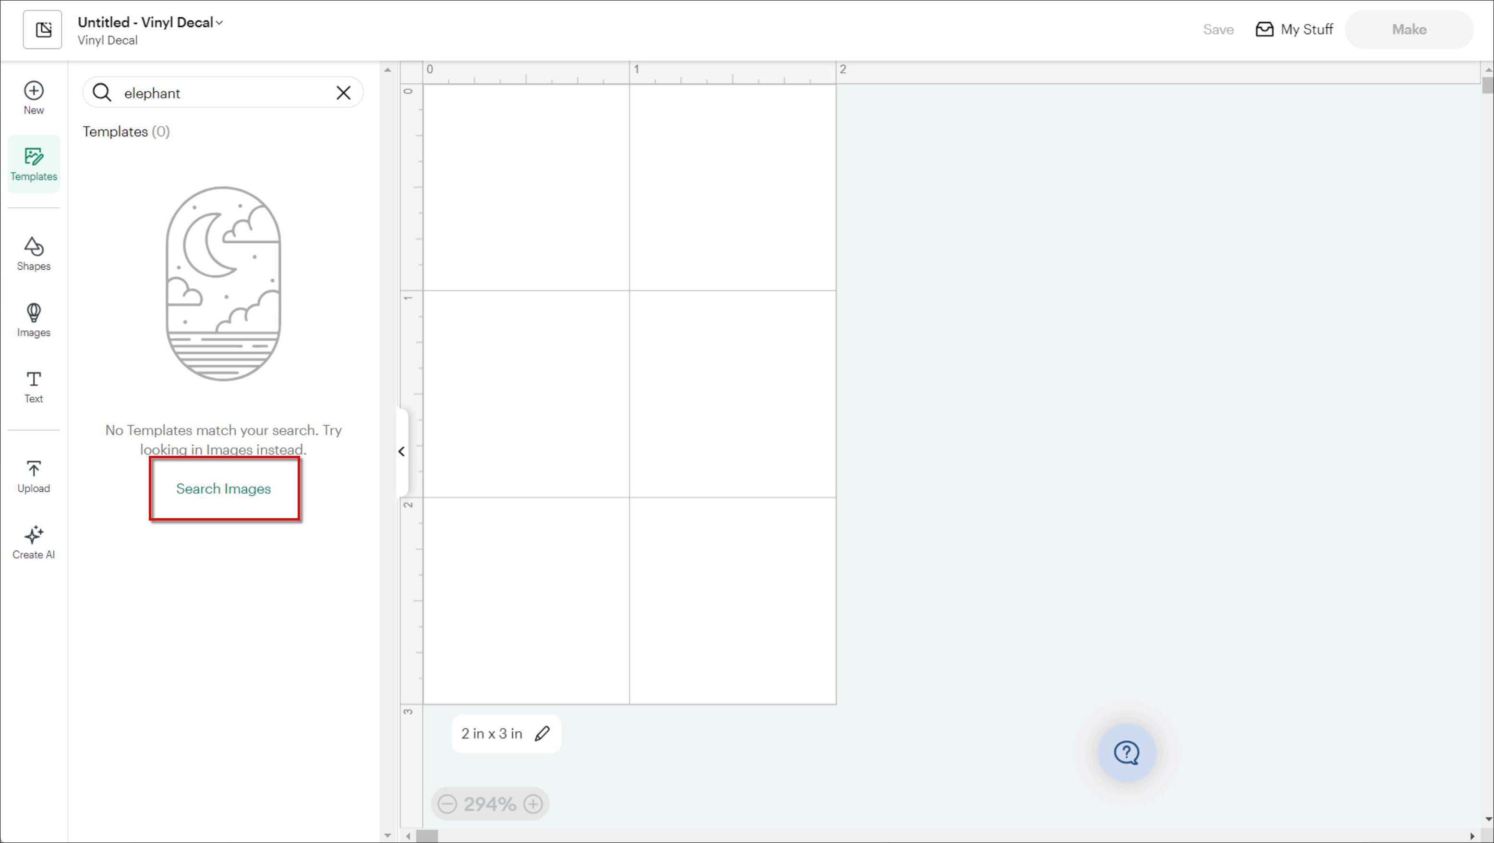Open My Stuff
The width and height of the screenshot is (1494, 843).
pyautogui.click(x=1294, y=30)
